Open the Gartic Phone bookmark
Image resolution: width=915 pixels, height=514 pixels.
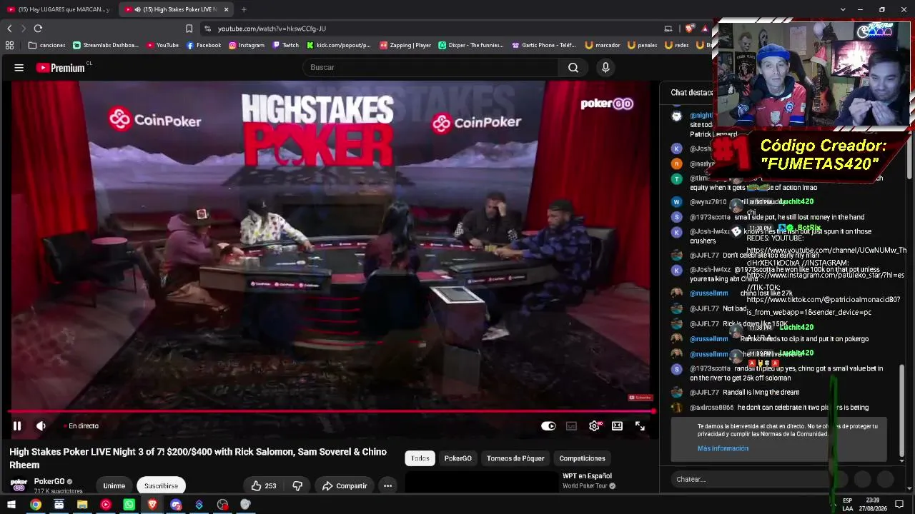544,45
